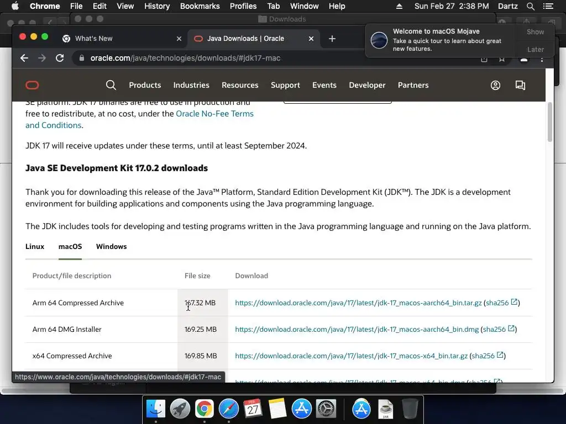Screen dimensions: 566x424
Task: Select the Linux downloads tab
Action: pyautogui.click(x=35, y=247)
